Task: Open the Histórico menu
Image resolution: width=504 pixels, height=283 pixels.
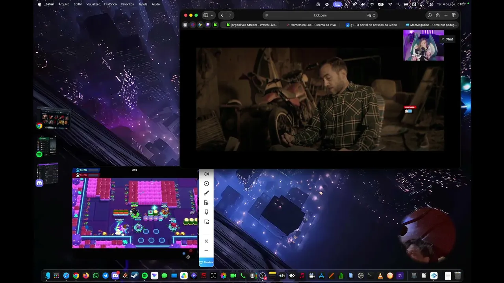Action: (x=110, y=4)
